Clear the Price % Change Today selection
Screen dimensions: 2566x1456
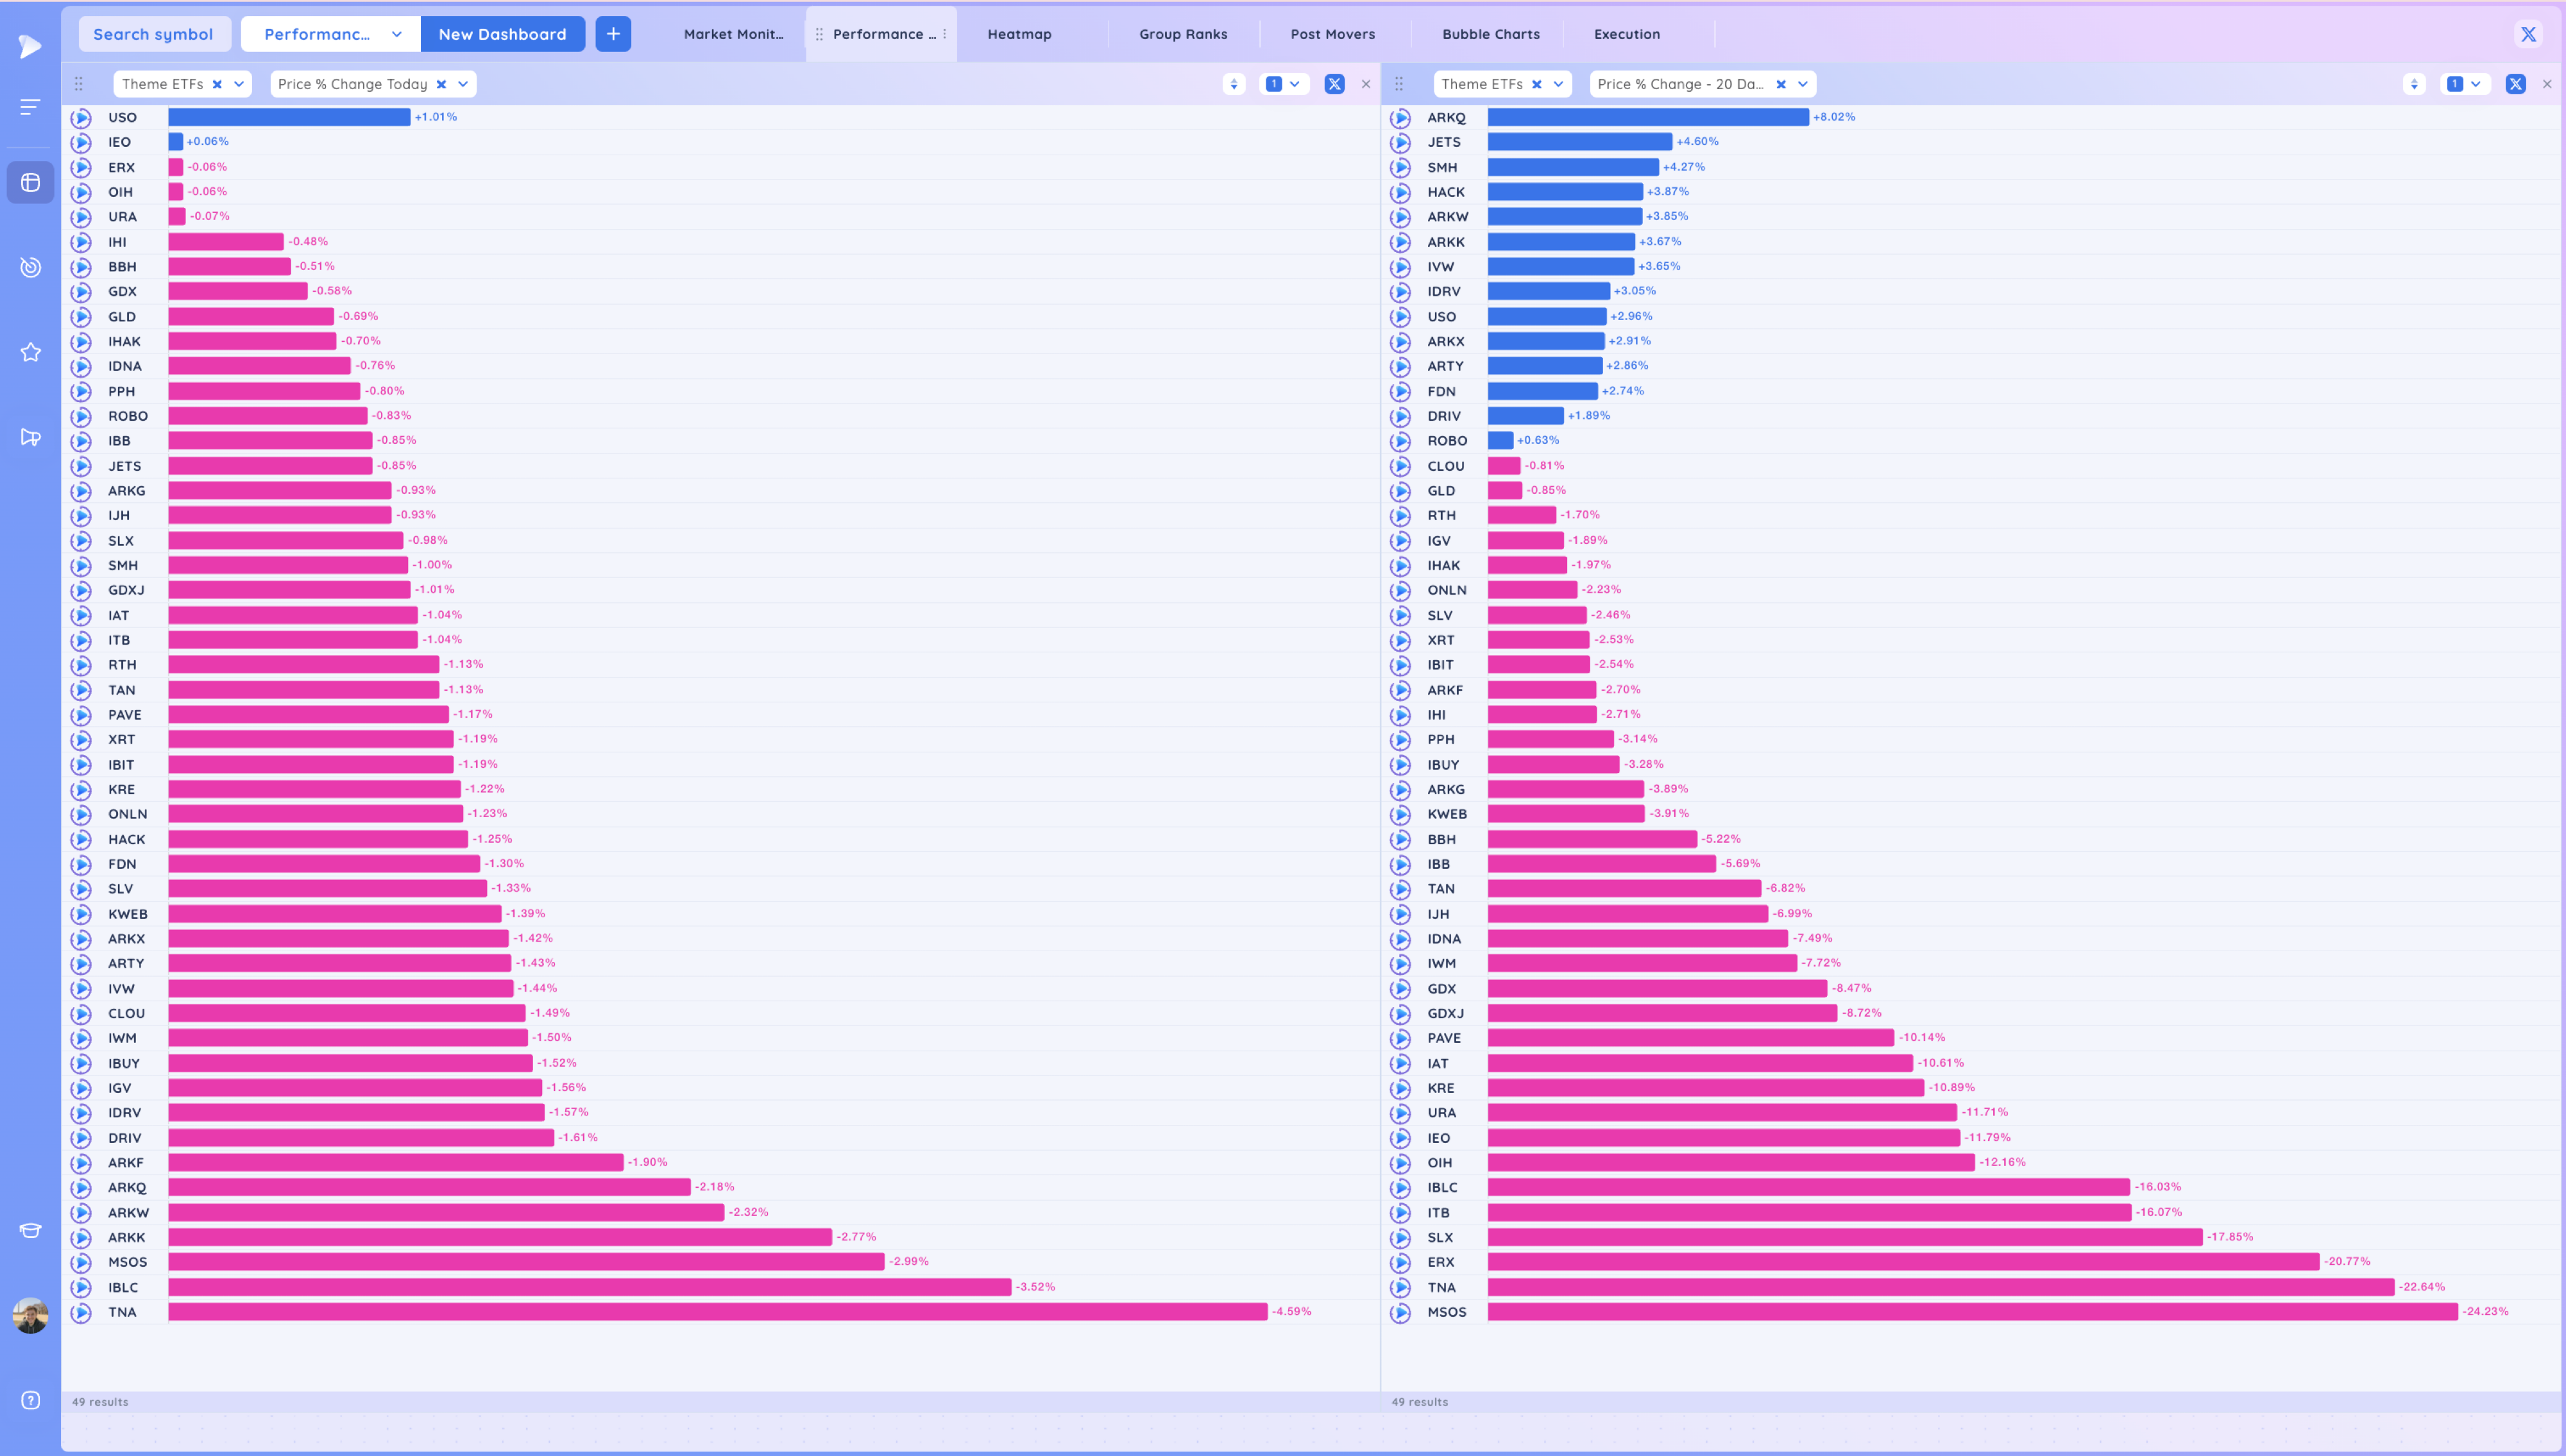point(441,84)
